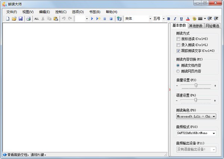Cut selection using the scissors icon
Image resolution: width=224 pixels, height=159 pixels.
click(x=43, y=19)
